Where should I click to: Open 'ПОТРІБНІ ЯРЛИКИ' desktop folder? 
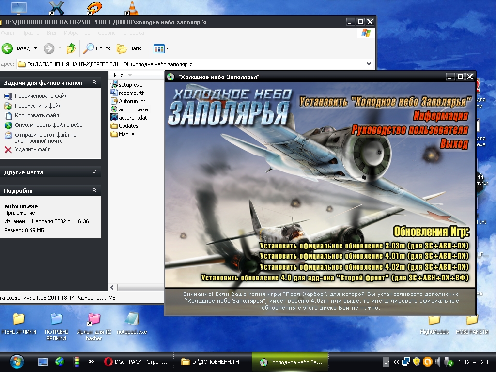56,327
